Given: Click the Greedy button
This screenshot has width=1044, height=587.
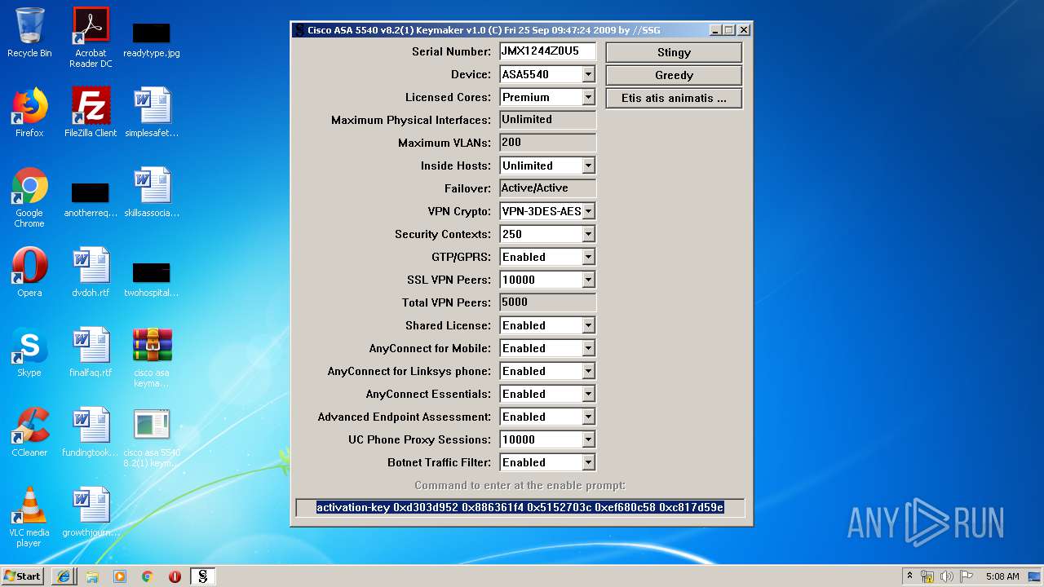Looking at the screenshot, I should [x=674, y=75].
